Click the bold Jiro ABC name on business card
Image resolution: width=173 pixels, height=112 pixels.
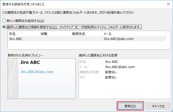pos(30,62)
